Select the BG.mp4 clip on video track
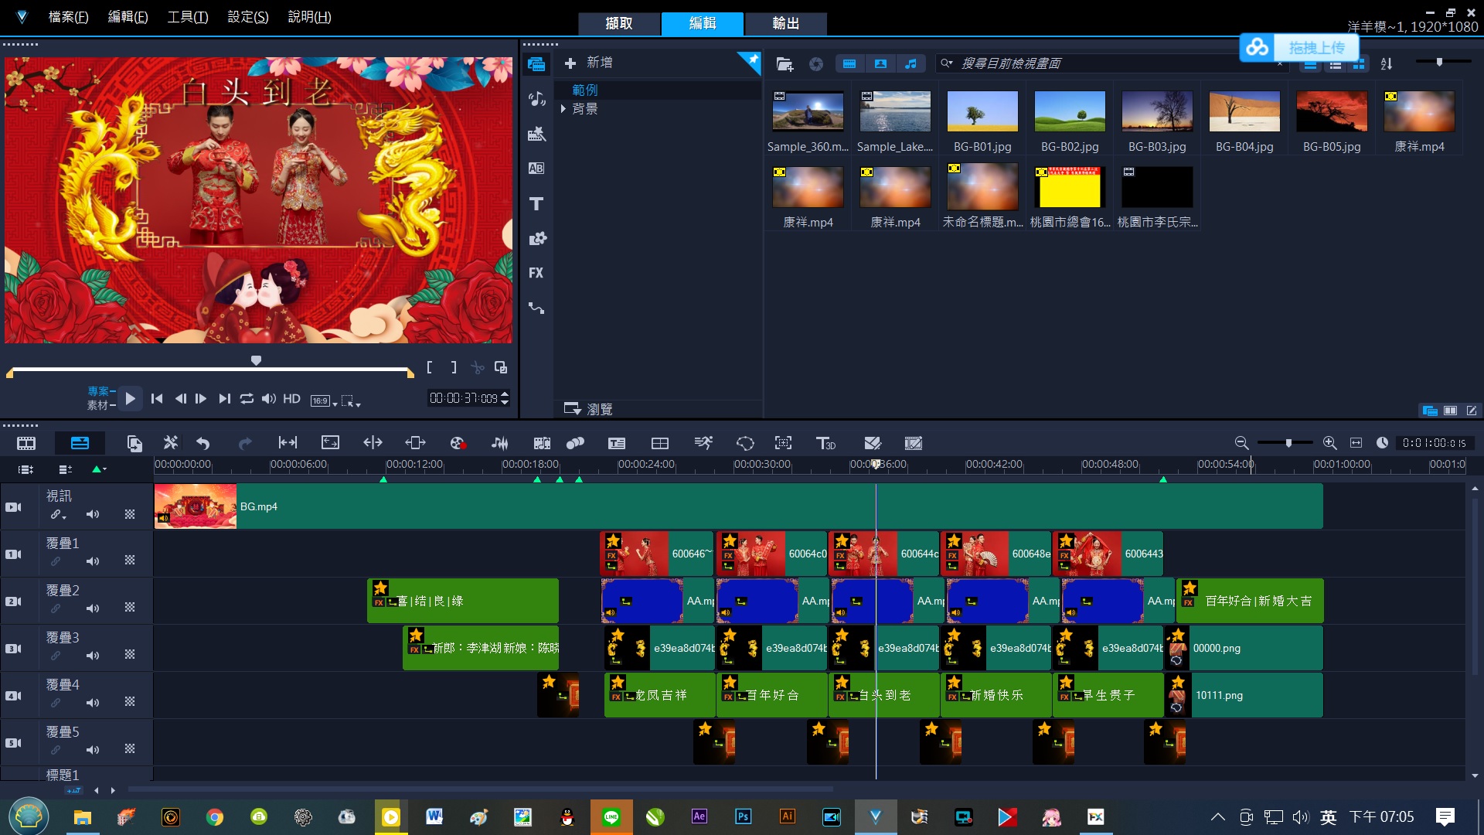1484x835 pixels. (x=738, y=506)
